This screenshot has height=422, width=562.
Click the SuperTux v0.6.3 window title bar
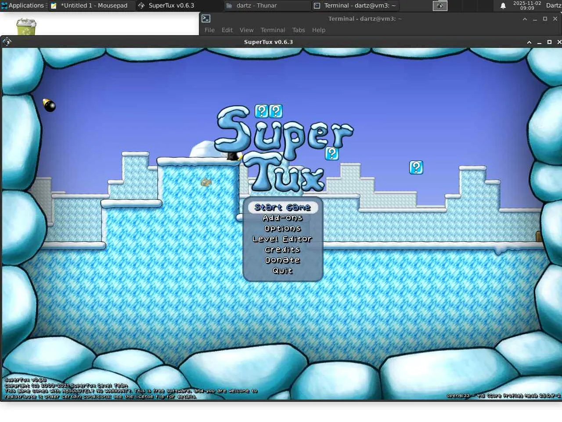point(268,42)
